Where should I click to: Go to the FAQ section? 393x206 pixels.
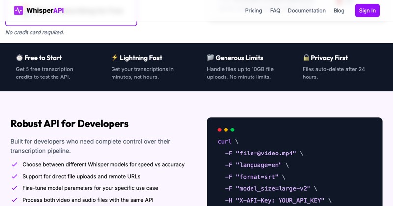point(275,10)
